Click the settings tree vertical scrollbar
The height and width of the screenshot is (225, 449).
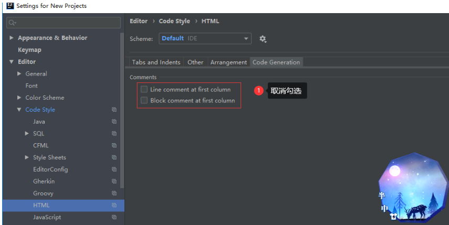[122, 110]
